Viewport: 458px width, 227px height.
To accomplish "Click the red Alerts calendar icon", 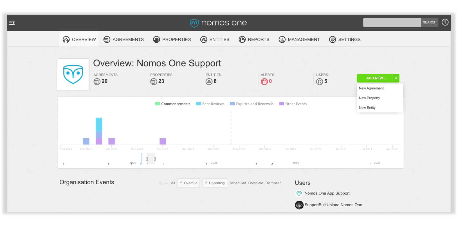I will (x=264, y=82).
